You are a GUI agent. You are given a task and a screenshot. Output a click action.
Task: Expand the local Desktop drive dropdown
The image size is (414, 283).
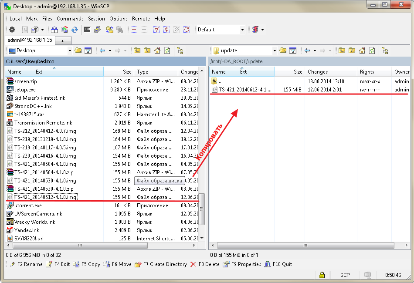click(x=70, y=51)
